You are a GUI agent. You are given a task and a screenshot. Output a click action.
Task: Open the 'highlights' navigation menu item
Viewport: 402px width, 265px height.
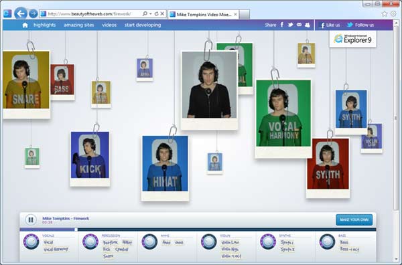[44, 25]
